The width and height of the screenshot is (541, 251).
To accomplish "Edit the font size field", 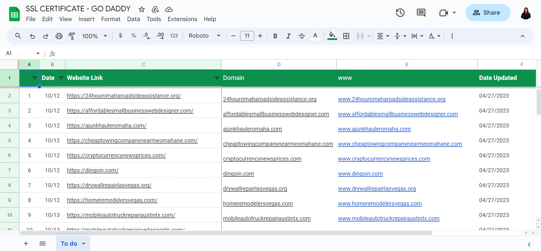I will 247,36.
